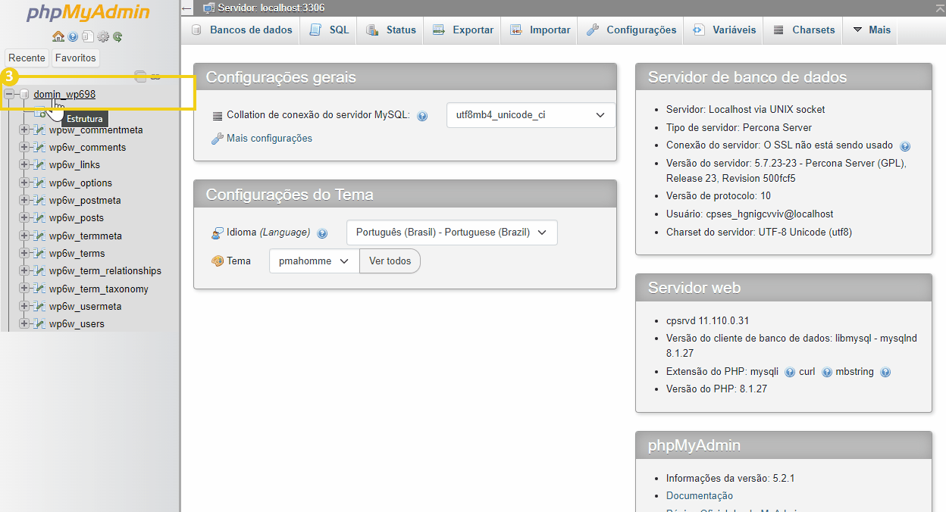Open the domin_wp698 database link

tap(64, 94)
